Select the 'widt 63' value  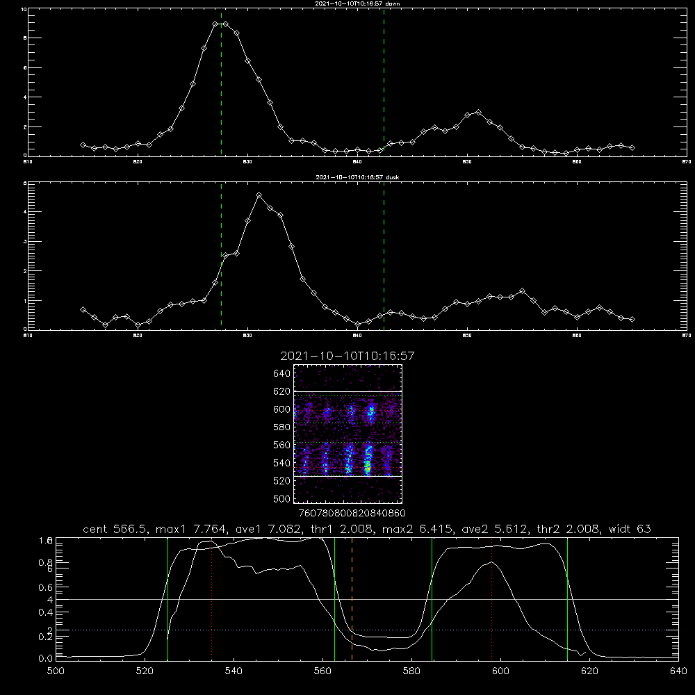click(x=630, y=529)
